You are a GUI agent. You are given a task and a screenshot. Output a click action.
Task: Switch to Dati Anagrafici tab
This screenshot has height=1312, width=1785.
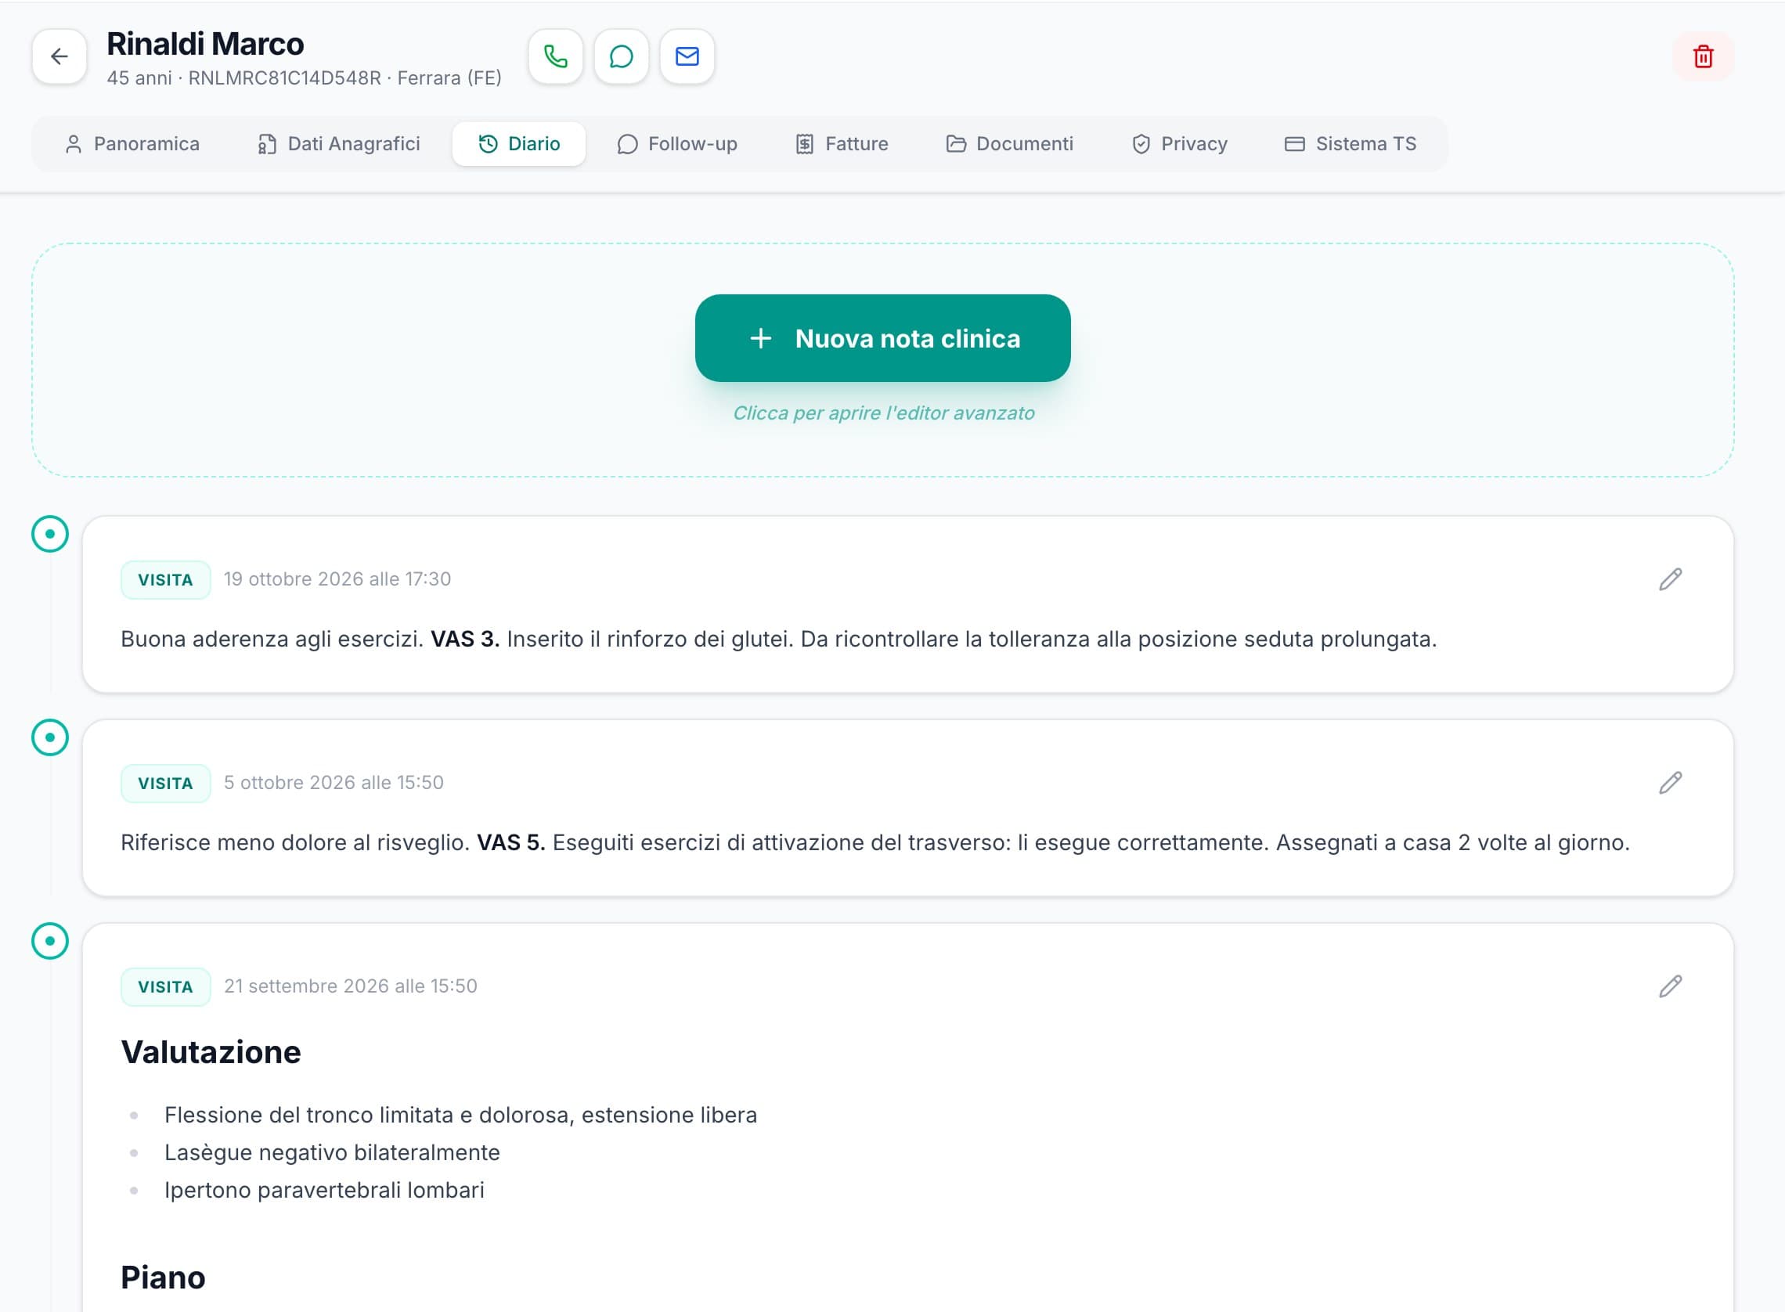click(x=339, y=144)
